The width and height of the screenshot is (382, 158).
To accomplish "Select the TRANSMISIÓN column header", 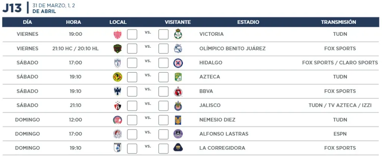I will [338, 22].
